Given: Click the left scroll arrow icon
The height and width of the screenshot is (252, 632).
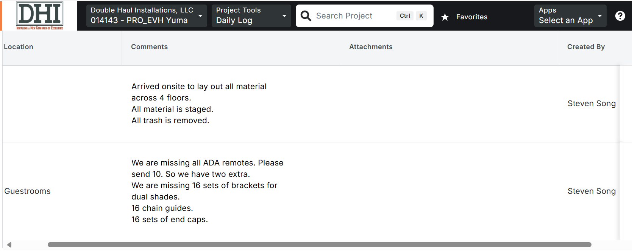Looking at the screenshot, I should tap(9, 245).
